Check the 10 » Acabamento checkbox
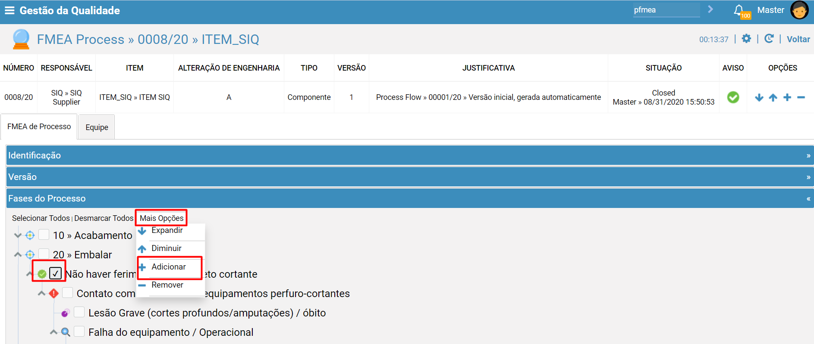Image resolution: width=814 pixels, height=344 pixels. (x=44, y=235)
